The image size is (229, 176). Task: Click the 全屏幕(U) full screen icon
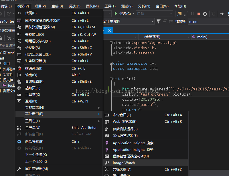19,128
